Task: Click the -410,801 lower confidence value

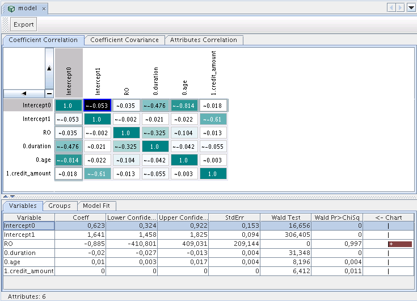Action: point(143,244)
